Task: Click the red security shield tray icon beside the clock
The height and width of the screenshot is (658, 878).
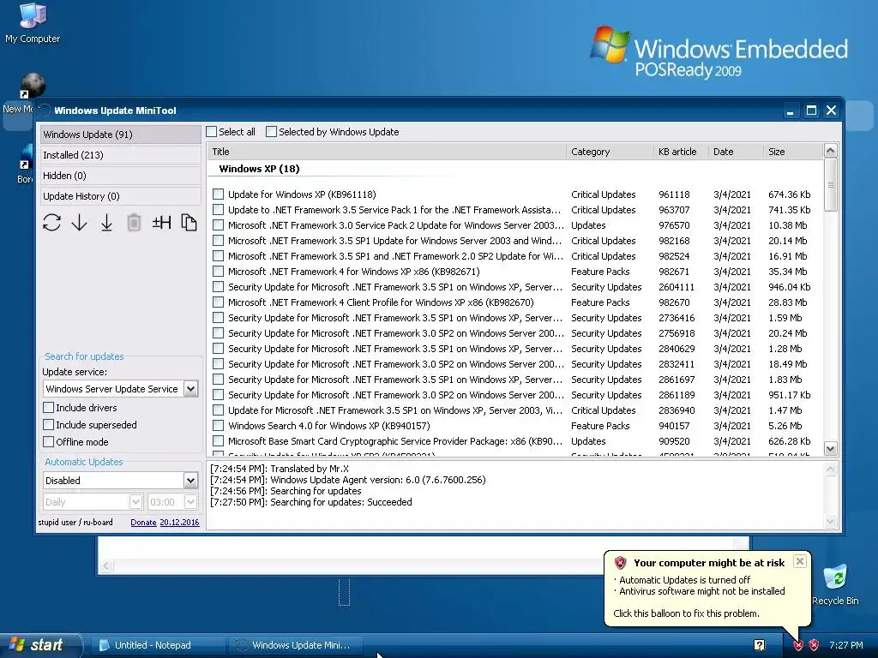Action: click(x=814, y=645)
